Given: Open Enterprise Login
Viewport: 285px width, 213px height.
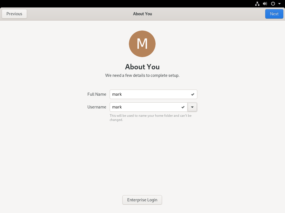Looking at the screenshot, I should [142, 200].
